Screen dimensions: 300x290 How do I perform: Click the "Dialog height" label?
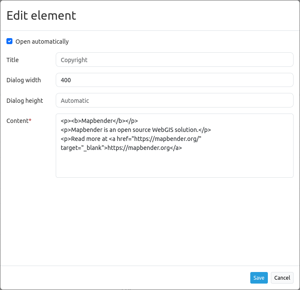pyautogui.click(x=25, y=101)
